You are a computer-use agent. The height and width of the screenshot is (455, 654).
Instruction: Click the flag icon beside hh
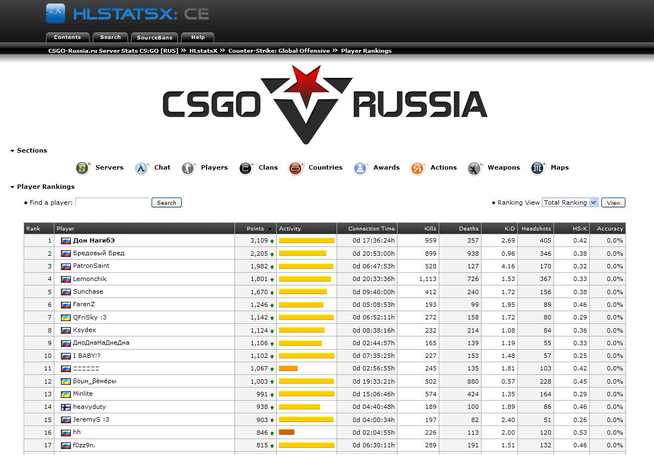[x=65, y=433]
